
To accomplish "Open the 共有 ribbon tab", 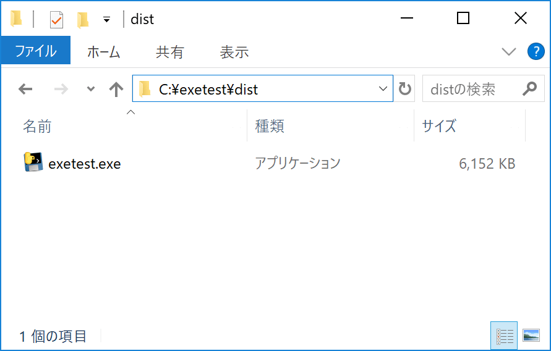I will tap(169, 52).
